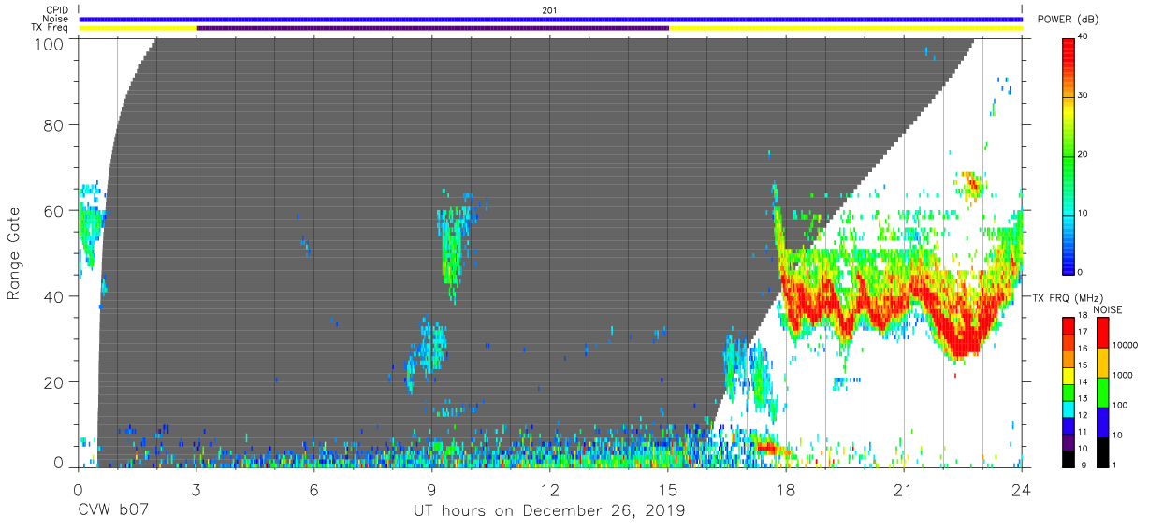Viewport: 1149px width, 530px height.
Task: Click the y-axis tick label 60
Action: pyautogui.click(x=54, y=211)
